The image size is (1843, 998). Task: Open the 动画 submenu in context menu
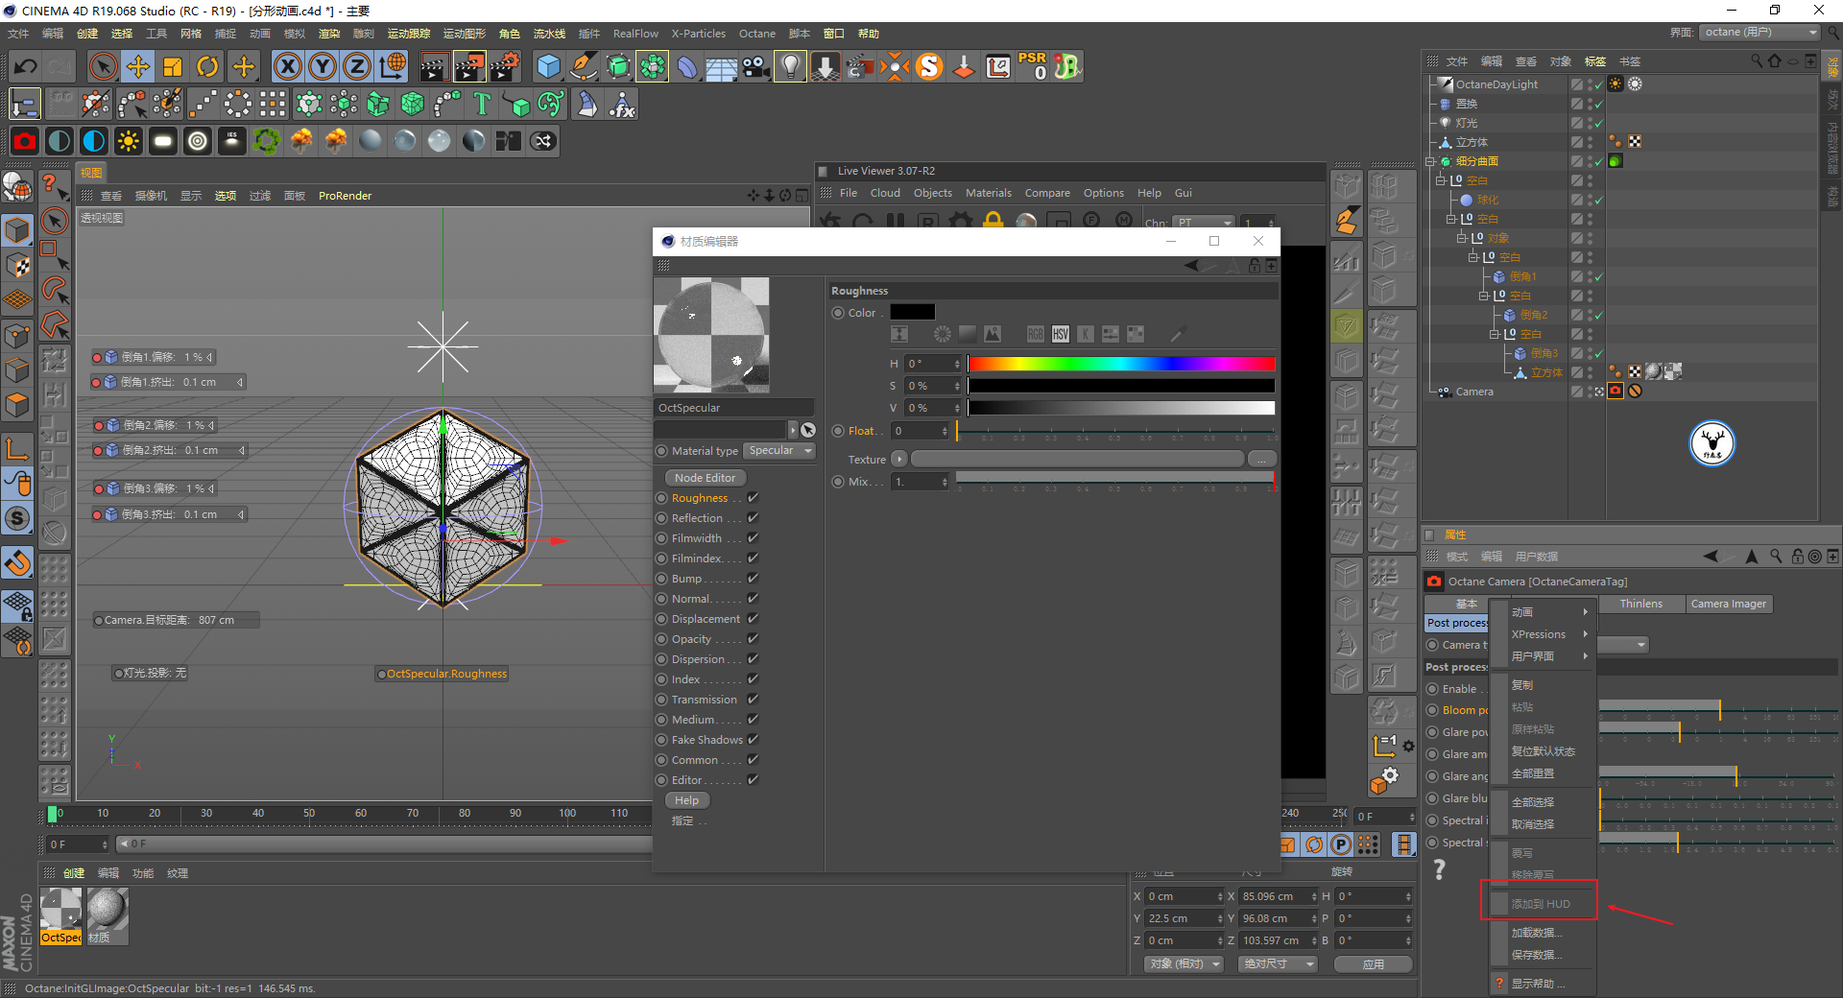click(x=1544, y=612)
